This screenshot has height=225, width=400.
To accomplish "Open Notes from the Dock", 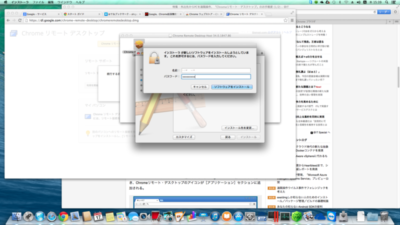I will (x=110, y=216).
